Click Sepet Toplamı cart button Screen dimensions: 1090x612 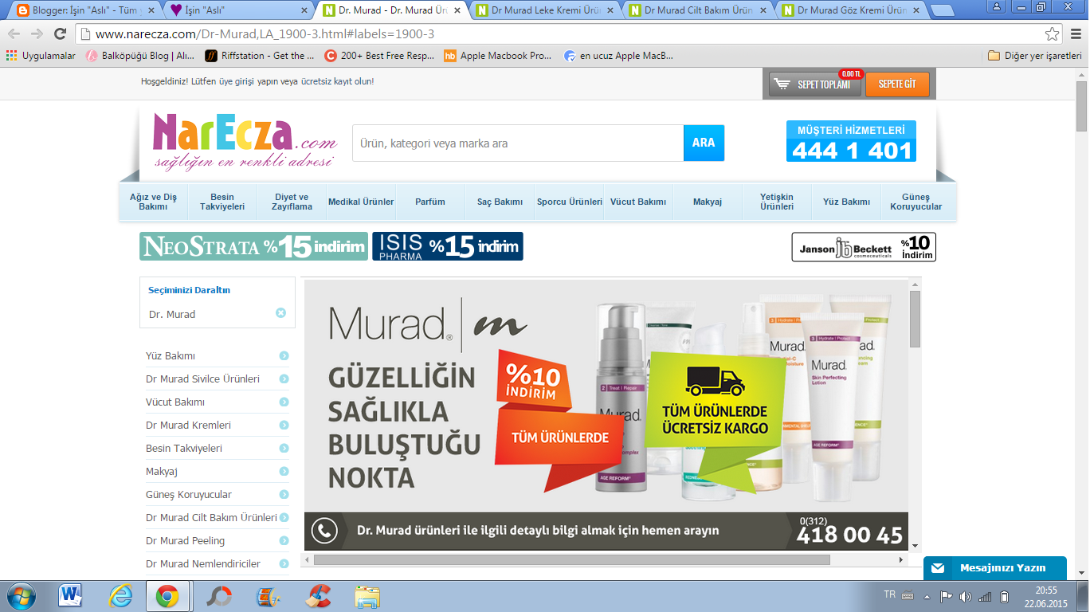click(815, 84)
